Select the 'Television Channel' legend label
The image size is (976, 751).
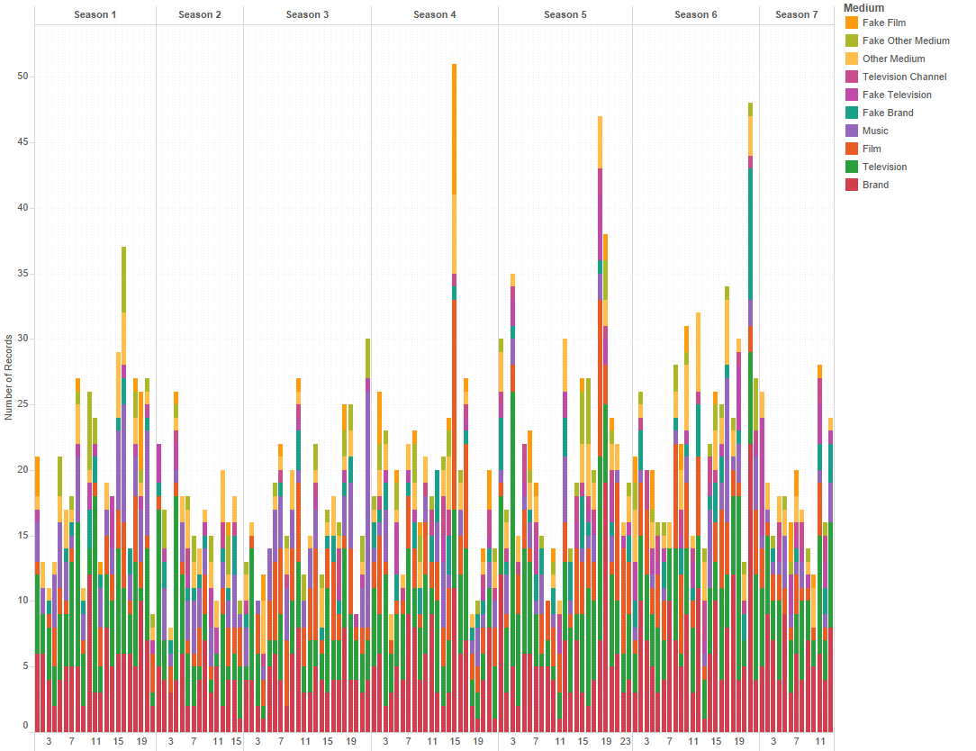[x=904, y=77]
